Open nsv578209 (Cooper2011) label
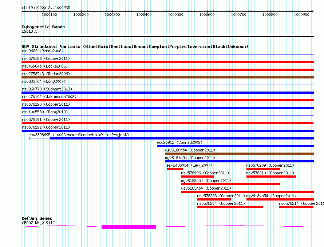The width and height of the screenshot is (324, 247). click(270, 165)
